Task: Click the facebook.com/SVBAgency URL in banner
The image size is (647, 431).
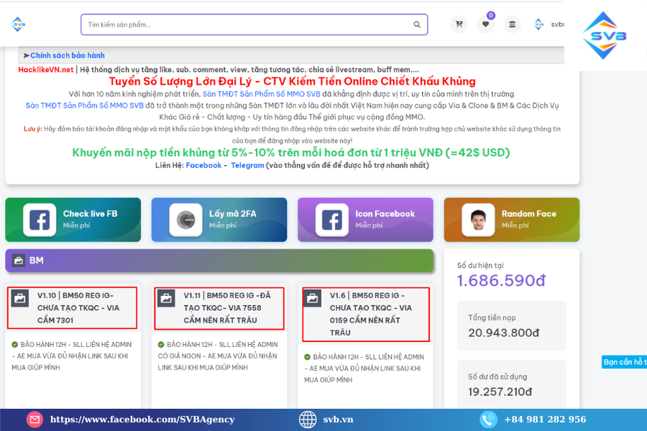Action: (142, 420)
